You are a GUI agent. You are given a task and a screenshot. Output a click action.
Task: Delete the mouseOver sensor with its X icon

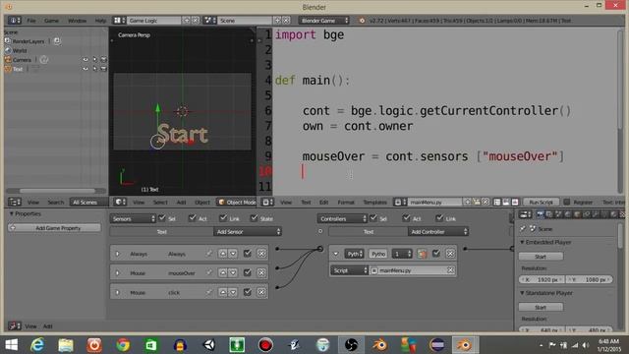click(261, 273)
